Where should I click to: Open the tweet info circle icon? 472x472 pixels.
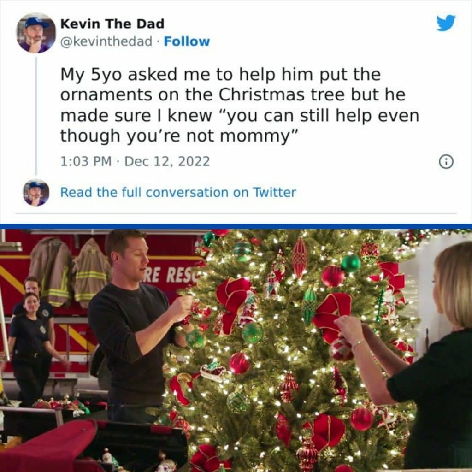click(x=446, y=162)
